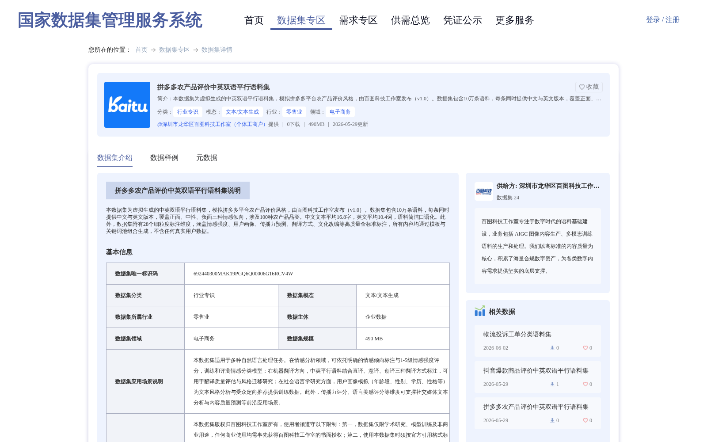Click the Baitu dataset logo thumbnail
Screen dimensions: 707x442
tap(127, 105)
